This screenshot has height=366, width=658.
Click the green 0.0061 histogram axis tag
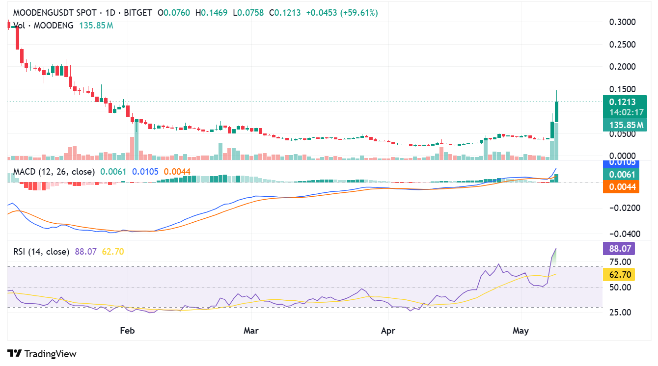[x=621, y=174]
